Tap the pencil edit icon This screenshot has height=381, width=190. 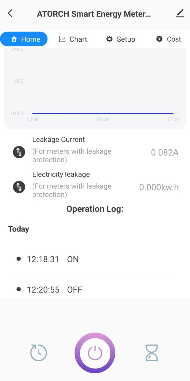180,13
